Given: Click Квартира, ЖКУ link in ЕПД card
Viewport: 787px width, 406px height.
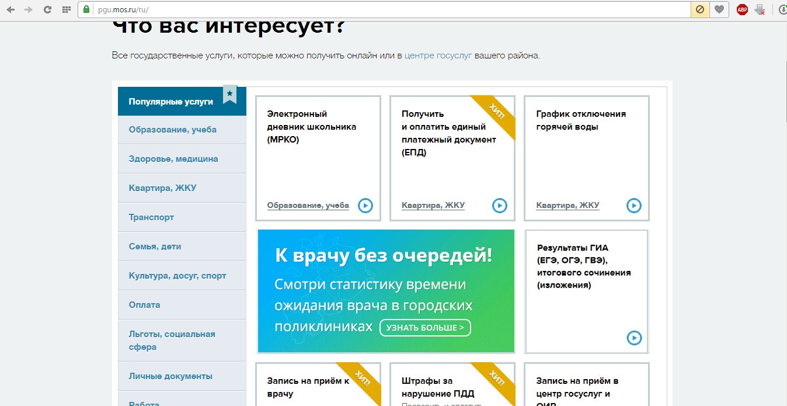Looking at the screenshot, I should 433,206.
